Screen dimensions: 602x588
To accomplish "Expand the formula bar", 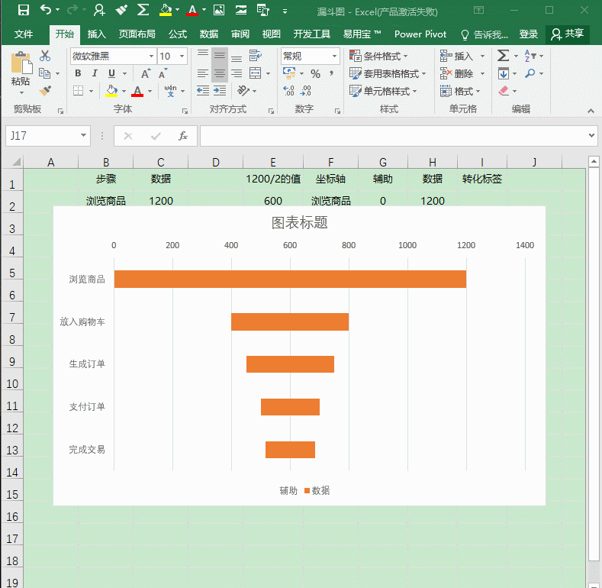I will [591, 136].
